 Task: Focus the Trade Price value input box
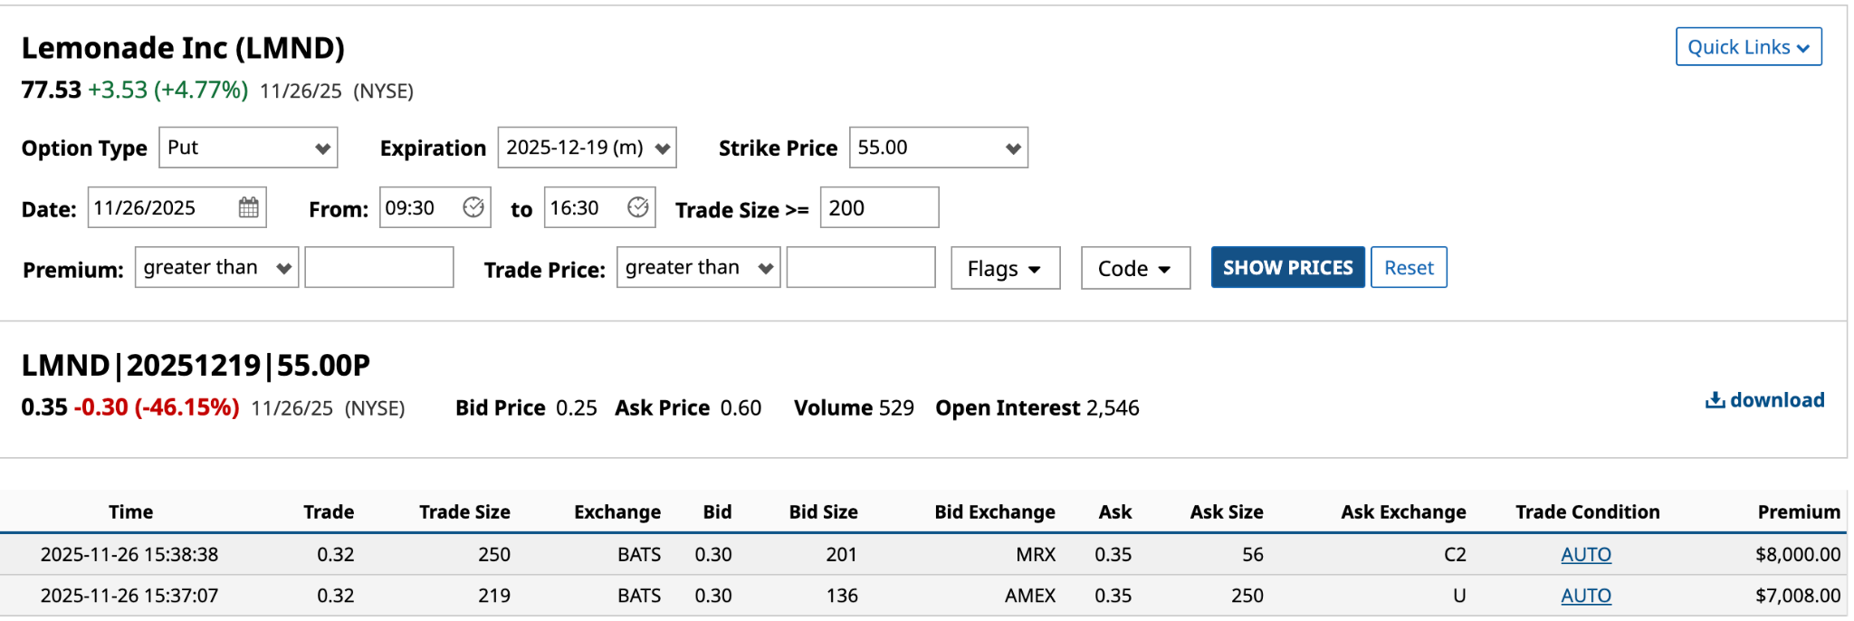click(x=861, y=268)
